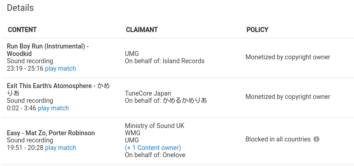Click the Details heading
The height and width of the screenshot is (166, 354).
click(x=20, y=8)
